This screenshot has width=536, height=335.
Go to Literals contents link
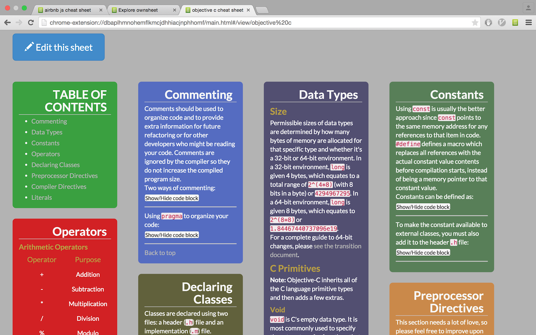tap(41, 198)
